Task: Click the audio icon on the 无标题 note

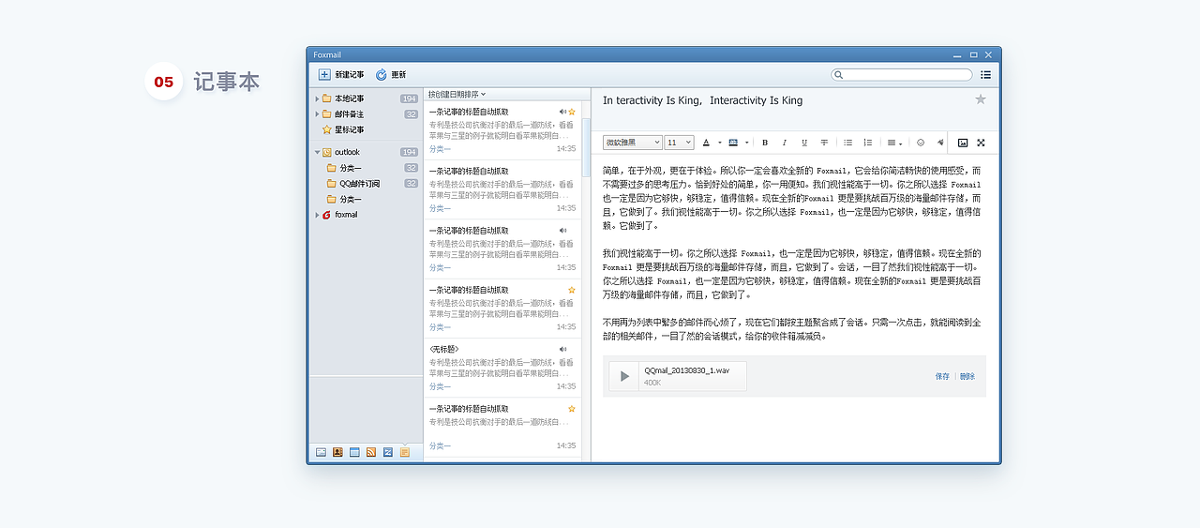Action: click(x=562, y=349)
